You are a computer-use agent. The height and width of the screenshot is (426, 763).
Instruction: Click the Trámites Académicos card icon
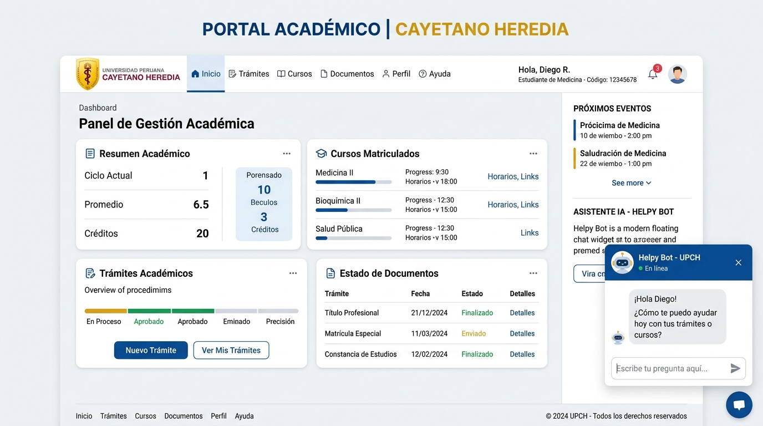click(x=90, y=273)
